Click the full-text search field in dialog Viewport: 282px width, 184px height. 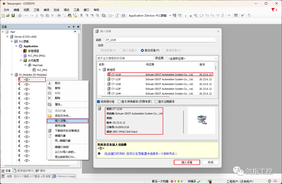(125, 58)
